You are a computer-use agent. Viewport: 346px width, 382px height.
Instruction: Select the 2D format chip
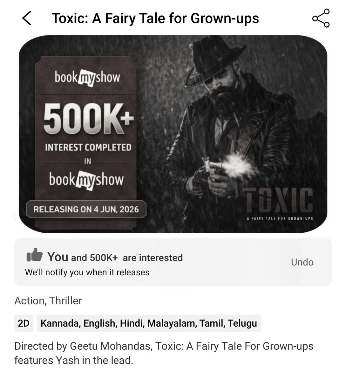point(24,323)
